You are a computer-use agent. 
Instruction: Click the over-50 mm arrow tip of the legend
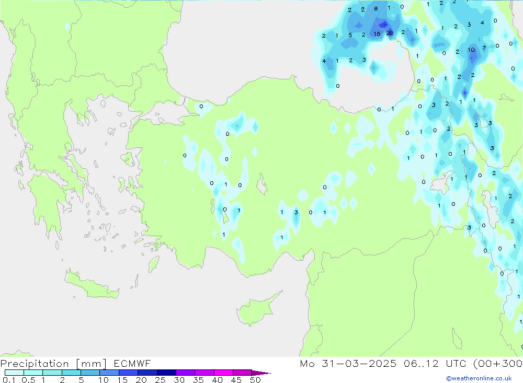pos(261,373)
